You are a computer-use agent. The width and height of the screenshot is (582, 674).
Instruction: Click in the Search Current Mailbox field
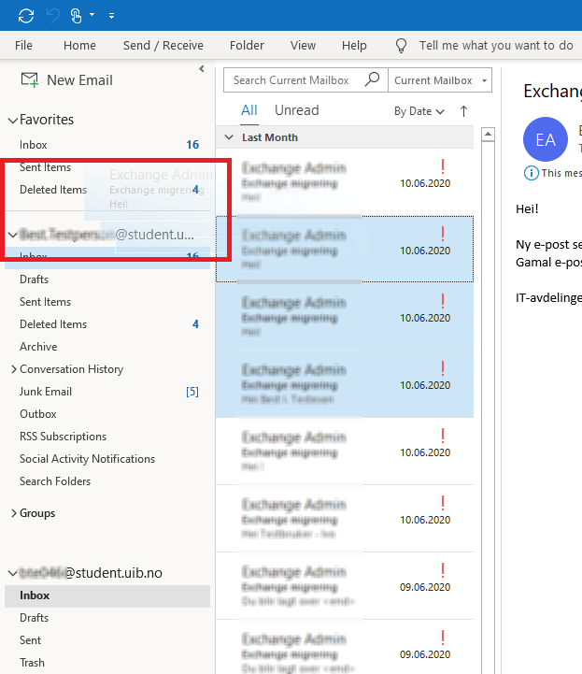tap(291, 80)
